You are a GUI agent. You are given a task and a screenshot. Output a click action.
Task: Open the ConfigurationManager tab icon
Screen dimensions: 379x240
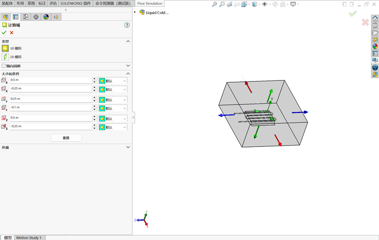[x=26, y=17]
